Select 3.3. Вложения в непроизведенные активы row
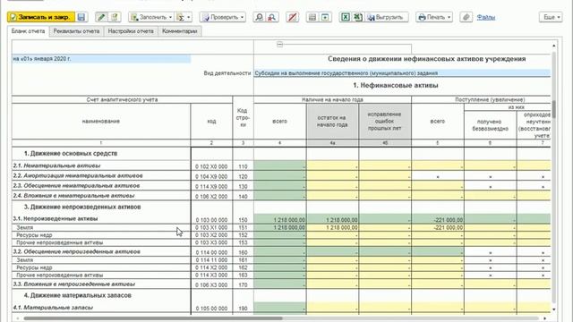This screenshot has width=573, height=322. [74, 284]
